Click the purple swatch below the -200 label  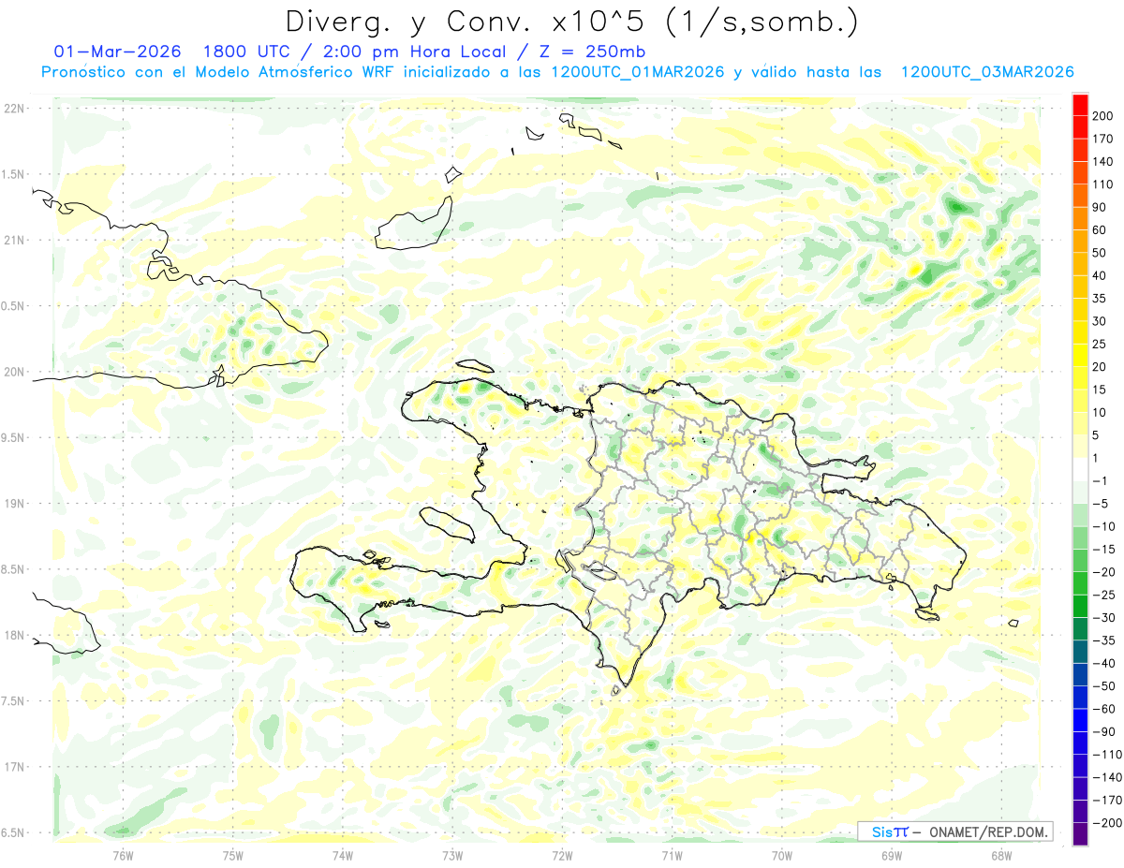1081,833
